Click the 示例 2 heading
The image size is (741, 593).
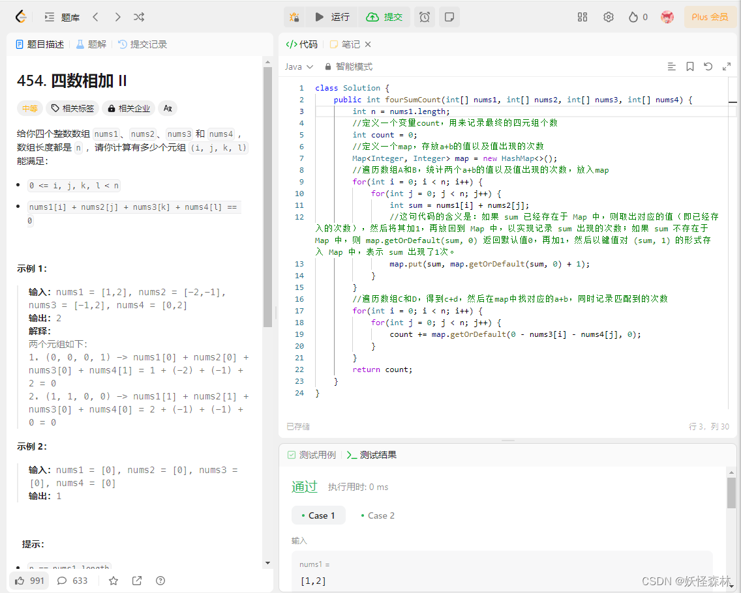32,446
